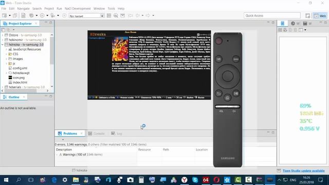Click the Flash movie poster thumbnail
The height and width of the screenshot is (185, 329).
tap(120, 49)
